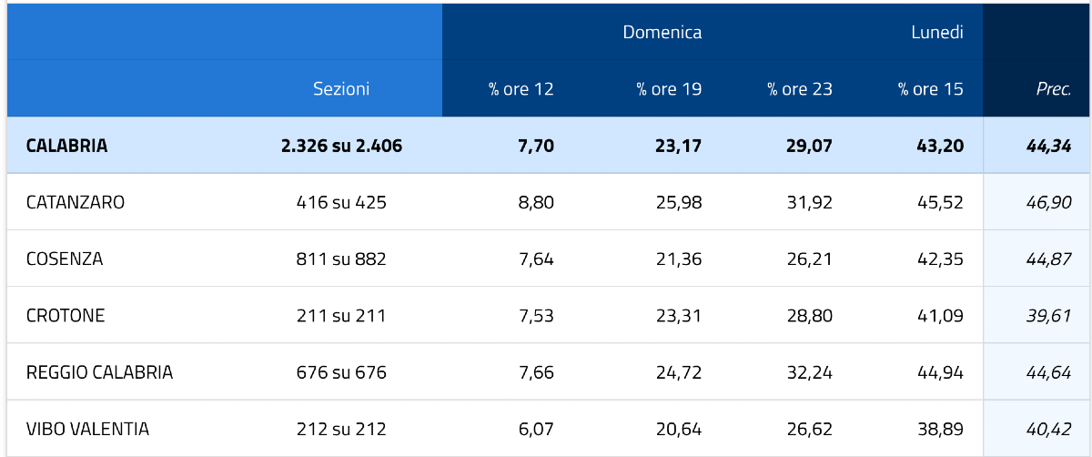
Task: Click REGGIO CALABRIA province name
Action: pyautogui.click(x=99, y=372)
